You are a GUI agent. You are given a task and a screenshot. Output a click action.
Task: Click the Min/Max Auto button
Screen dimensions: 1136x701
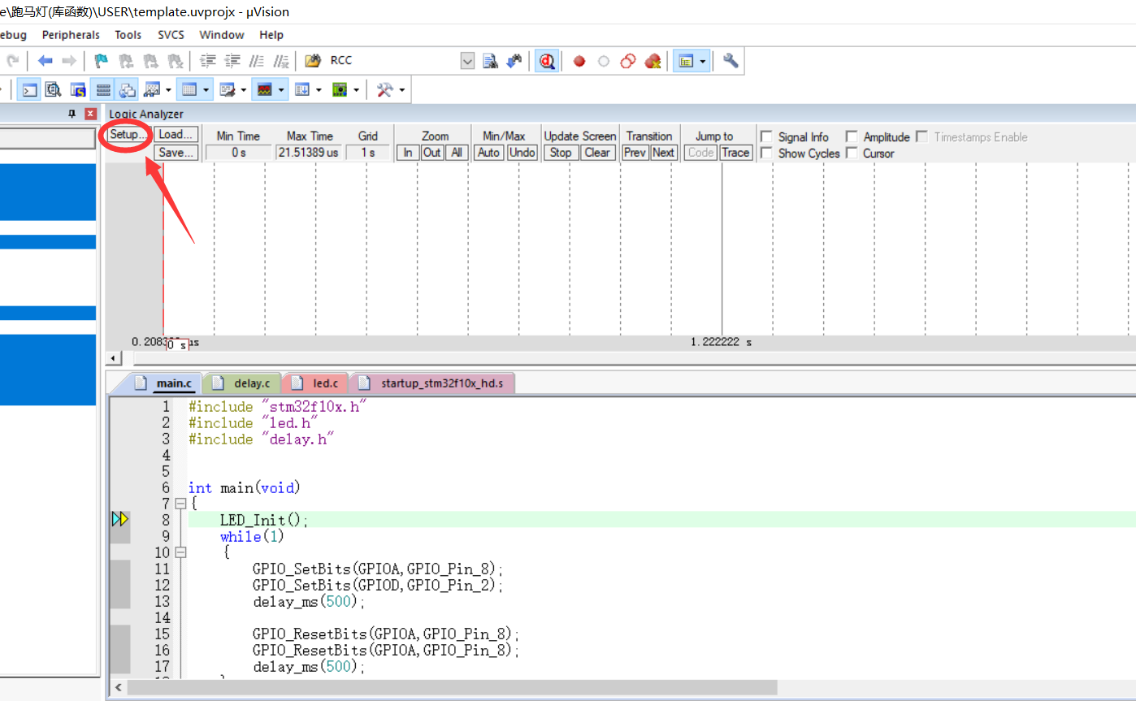(x=489, y=153)
